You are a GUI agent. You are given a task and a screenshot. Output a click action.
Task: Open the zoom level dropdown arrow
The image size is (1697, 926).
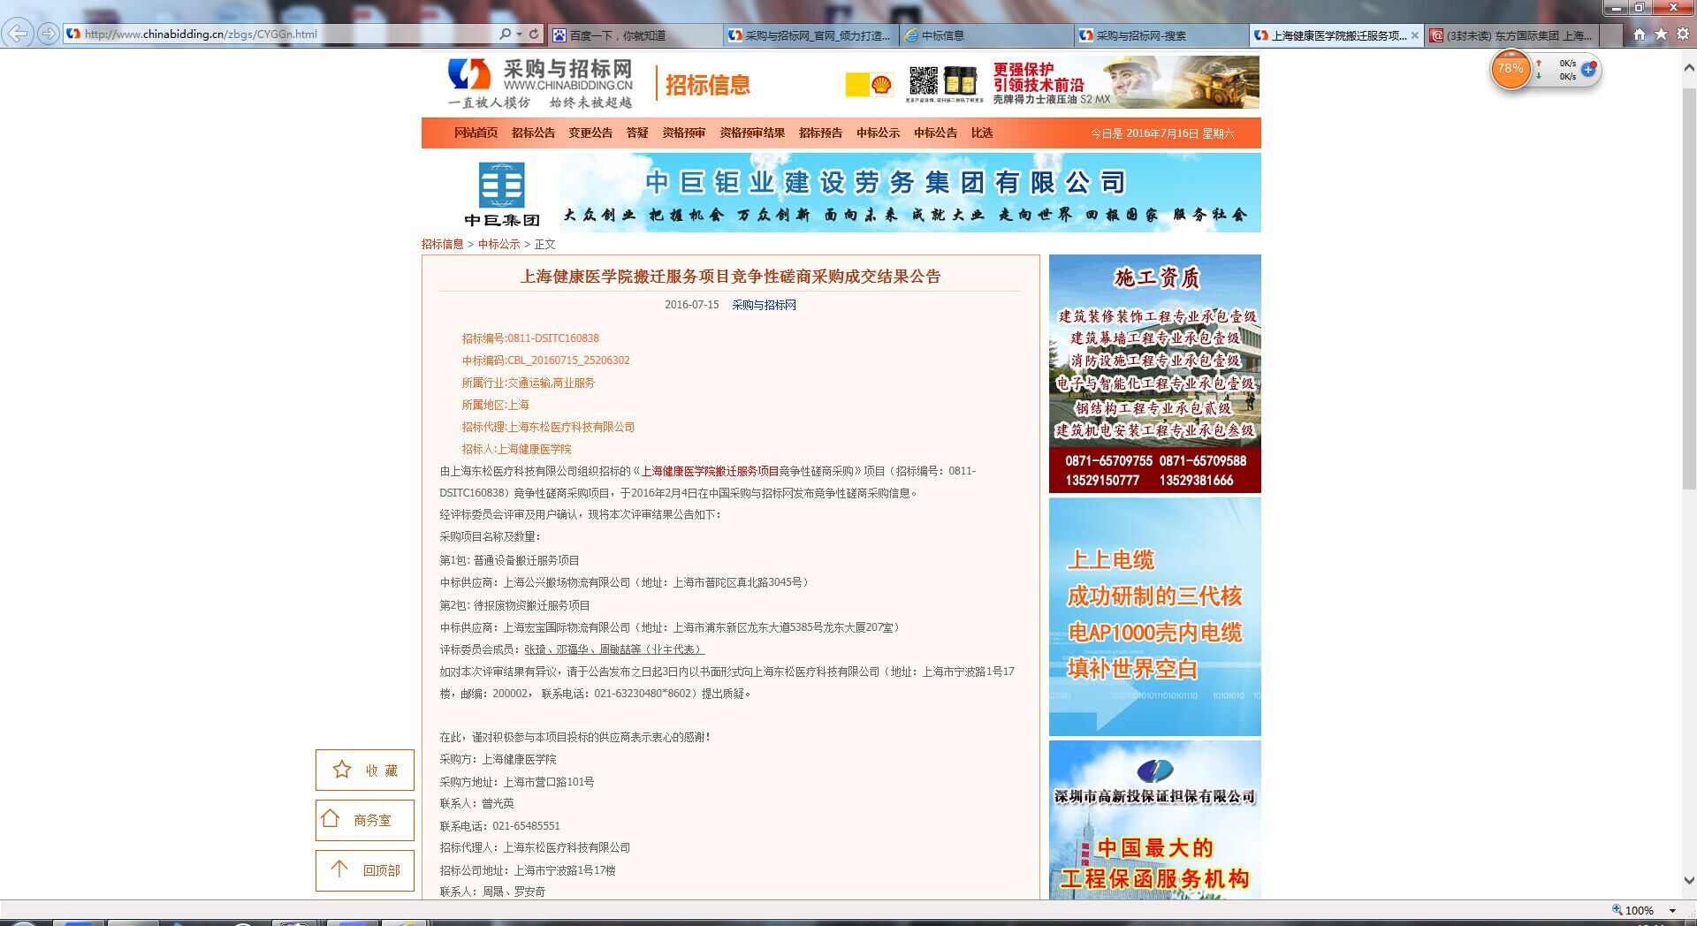pos(1672,910)
